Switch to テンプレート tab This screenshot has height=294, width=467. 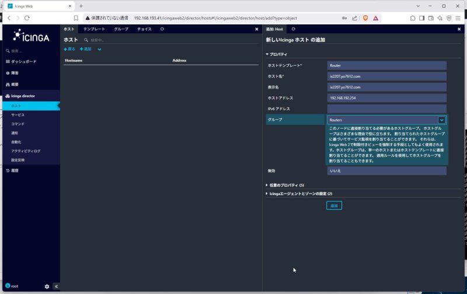tap(94, 29)
